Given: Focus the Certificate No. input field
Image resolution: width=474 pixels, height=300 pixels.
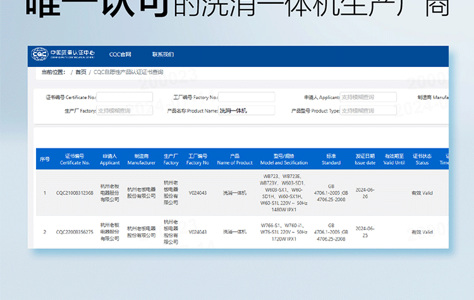Looking at the screenshot, I should click(125, 97).
